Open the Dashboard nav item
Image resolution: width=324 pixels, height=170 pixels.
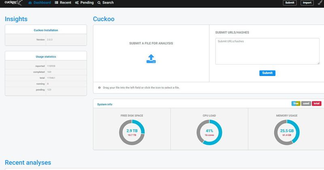[x=40, y=3]
